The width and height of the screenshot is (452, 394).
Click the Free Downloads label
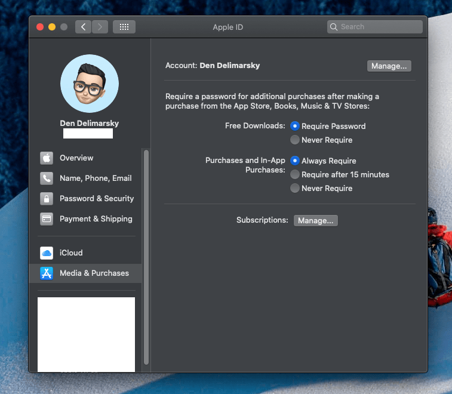coord(255,126)
